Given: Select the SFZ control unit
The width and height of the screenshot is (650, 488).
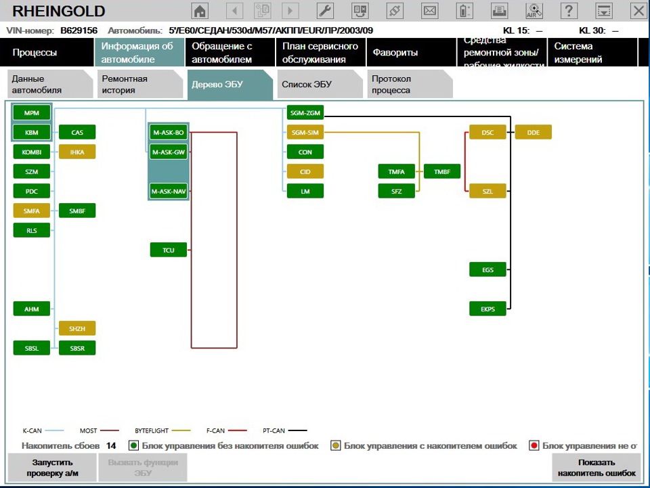Looking at the screenshot, I should tap(396, 192).
